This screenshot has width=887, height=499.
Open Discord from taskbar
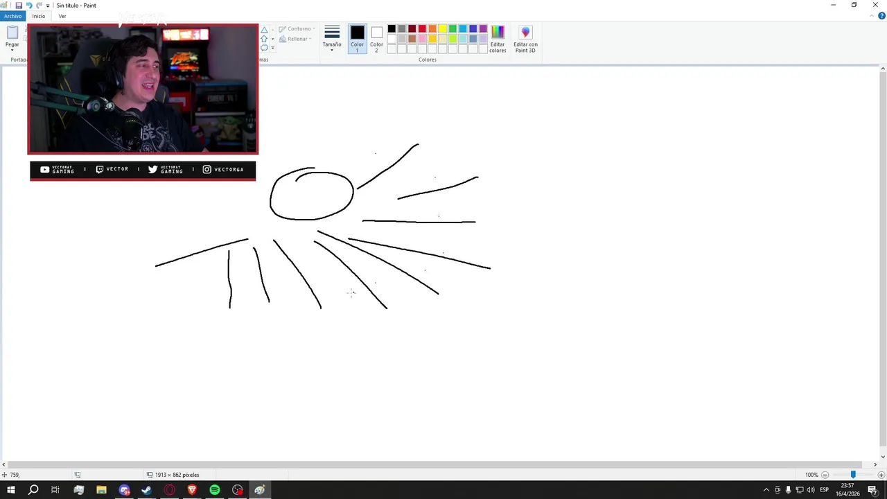tap(124, 490)
